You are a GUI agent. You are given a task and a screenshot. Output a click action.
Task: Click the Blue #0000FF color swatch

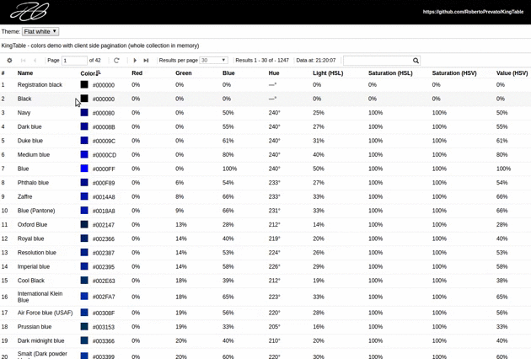[x=84, y=169]
